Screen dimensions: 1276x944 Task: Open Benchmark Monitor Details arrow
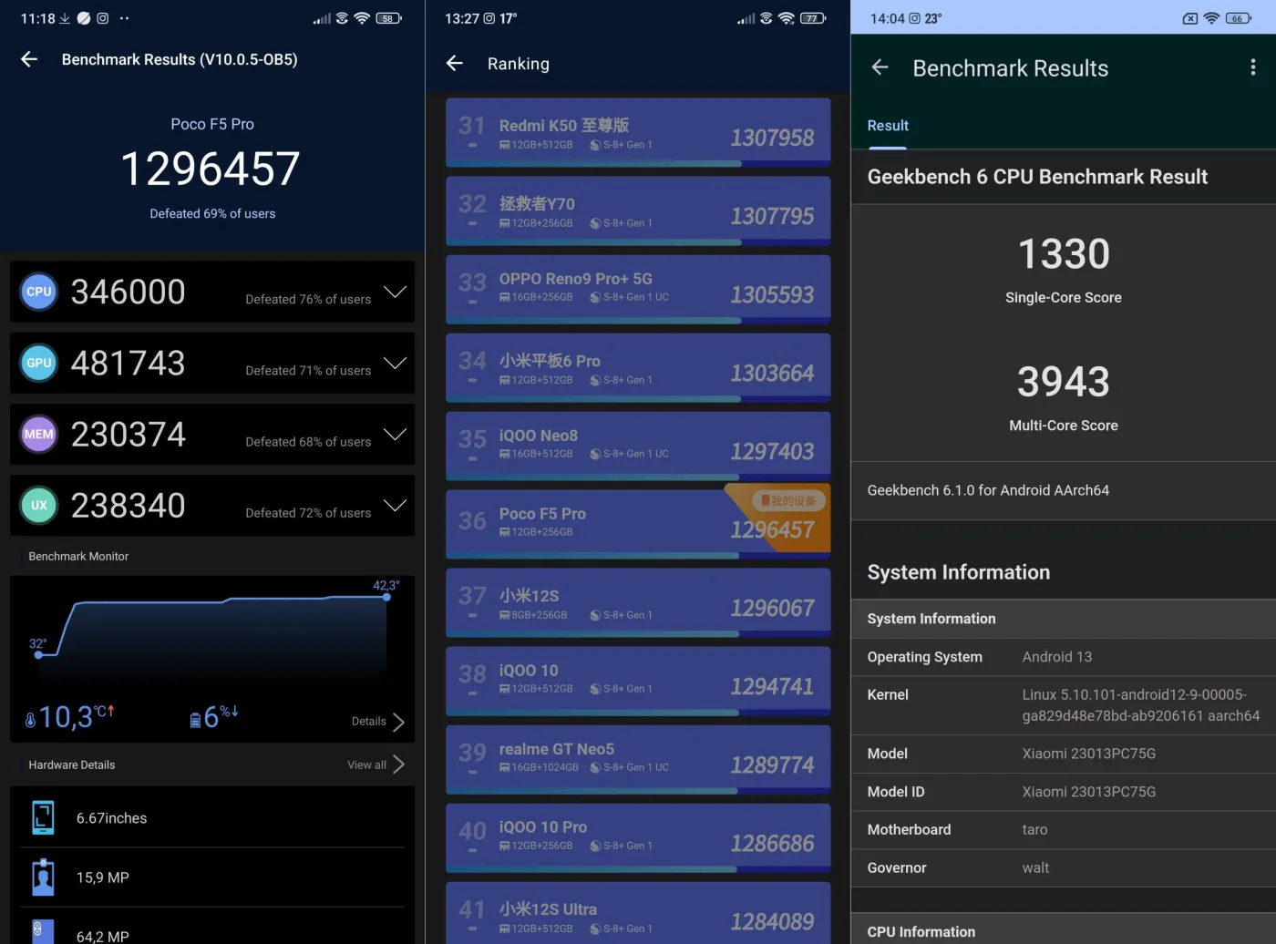click(398, 722)
